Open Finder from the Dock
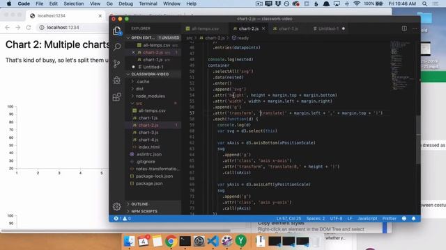 click(x=130, y=241)
